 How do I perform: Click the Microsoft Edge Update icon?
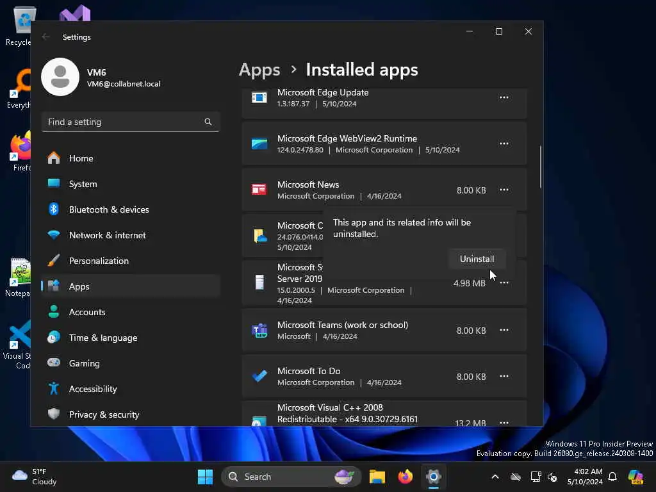259,98
